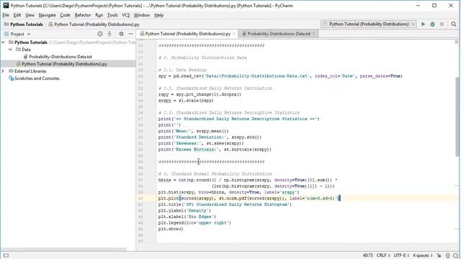Image resolution: width=461 pixels, height=259 pixels.
Task: Open Search Everywhere with the magnifier icon
Action: (x=454, y=24)
